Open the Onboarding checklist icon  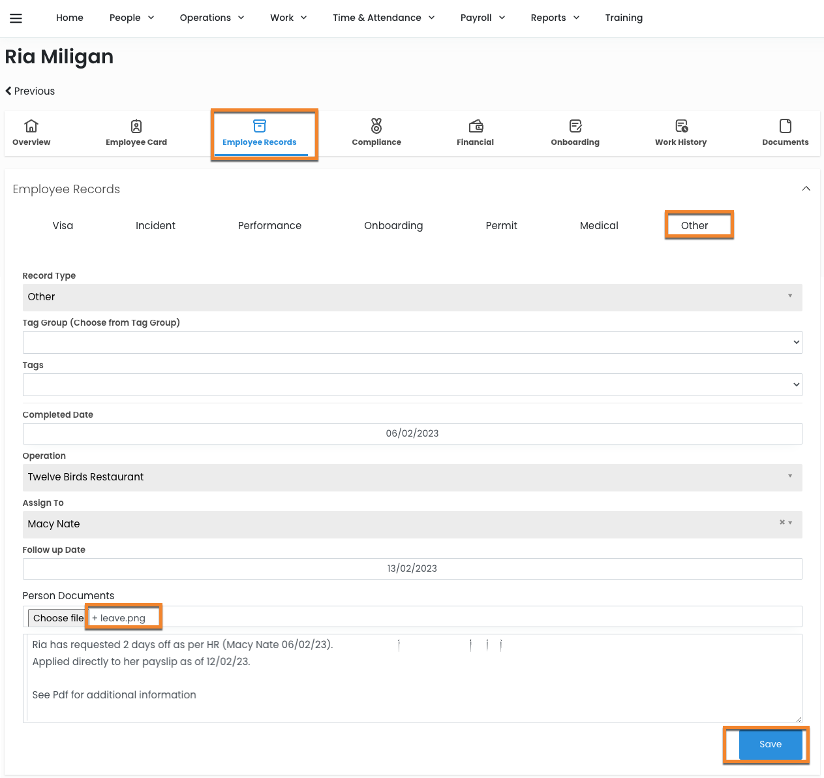575,126
